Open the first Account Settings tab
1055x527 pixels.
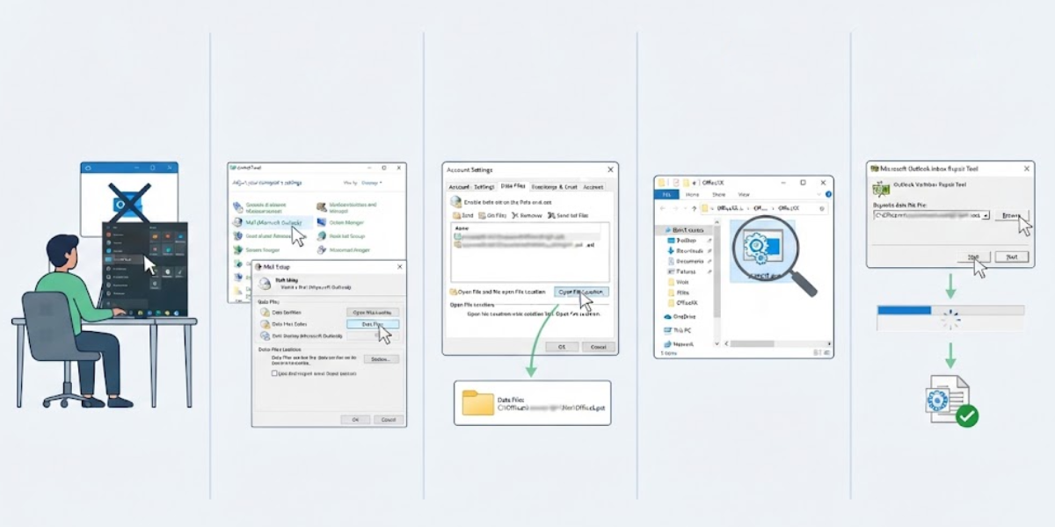pos(471,186)
